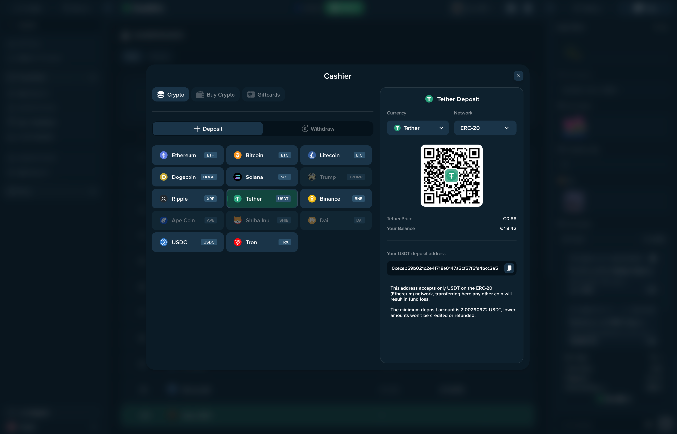
Task: Click the Tether deposit QR code
Action: (451, 176)
